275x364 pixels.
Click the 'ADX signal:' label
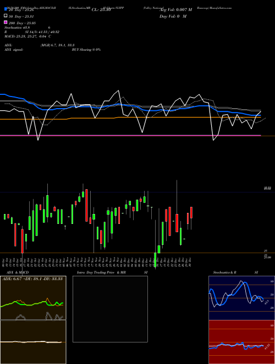pyautogui.click(x=14, y=50)
